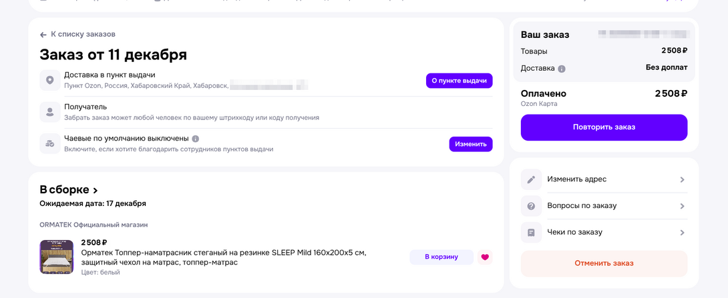Click the receipt icon for order checks

point(531,233)
